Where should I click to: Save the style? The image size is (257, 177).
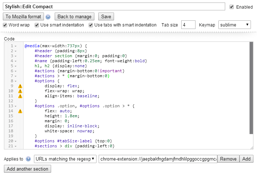tap(106, 16)
